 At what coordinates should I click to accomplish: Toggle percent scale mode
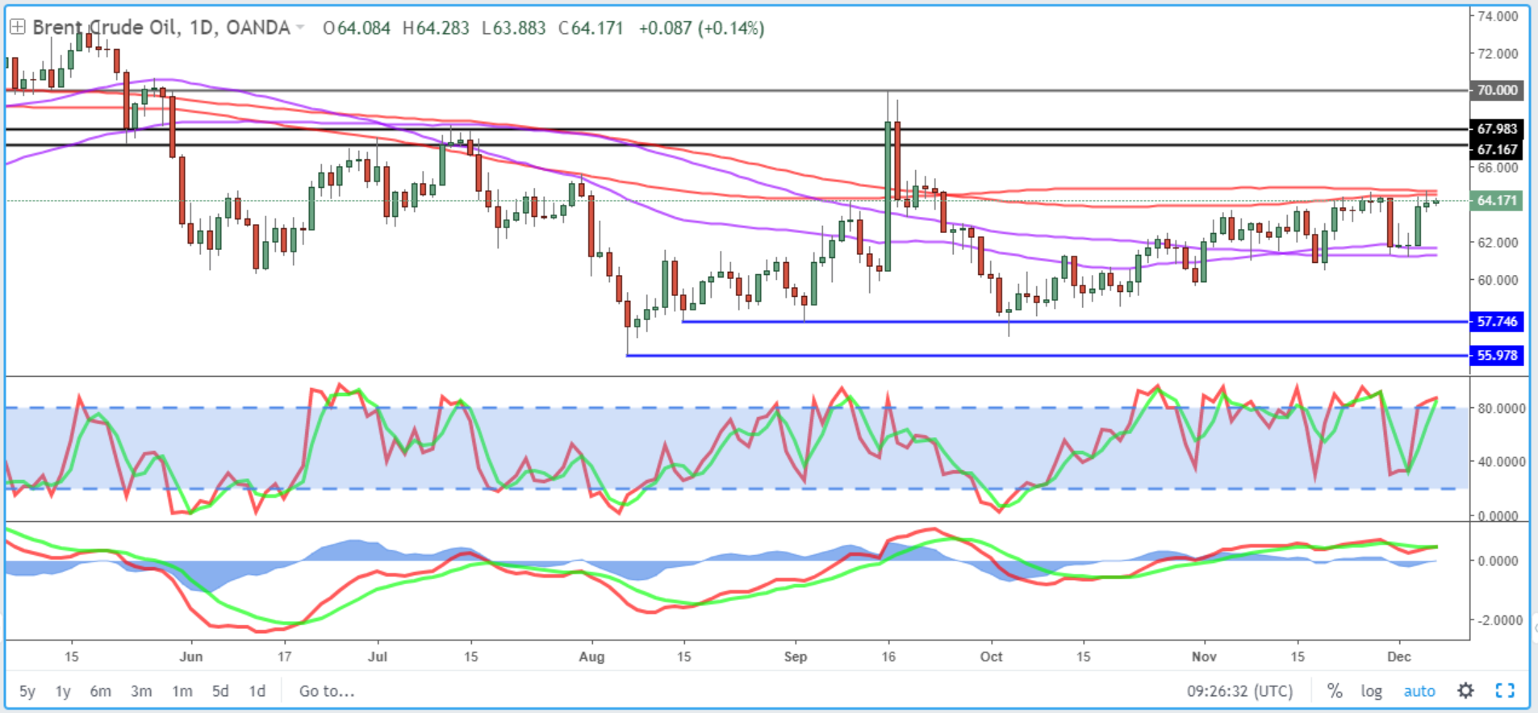(1335, 691)
